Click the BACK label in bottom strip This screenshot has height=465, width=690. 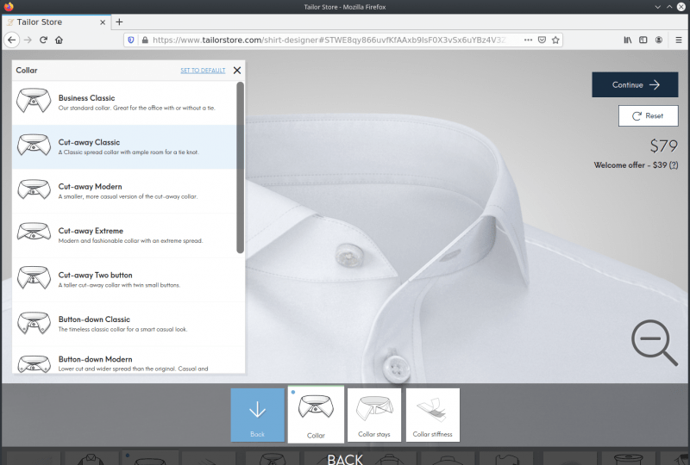coord(345,459)
